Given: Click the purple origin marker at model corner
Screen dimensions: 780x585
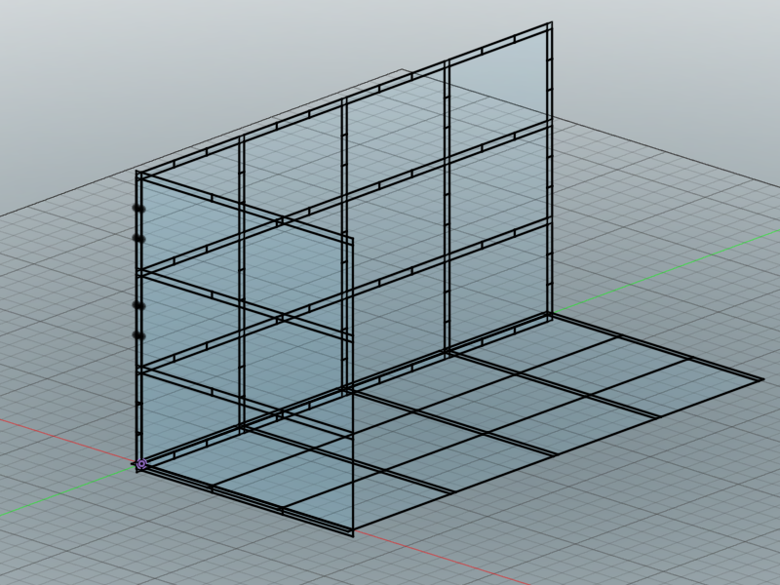Looking at the screenshot, I should 141,464.
